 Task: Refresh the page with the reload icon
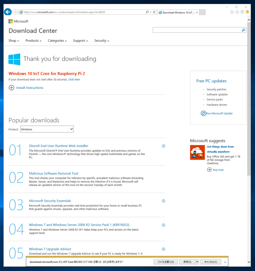[x=154, y=12]
